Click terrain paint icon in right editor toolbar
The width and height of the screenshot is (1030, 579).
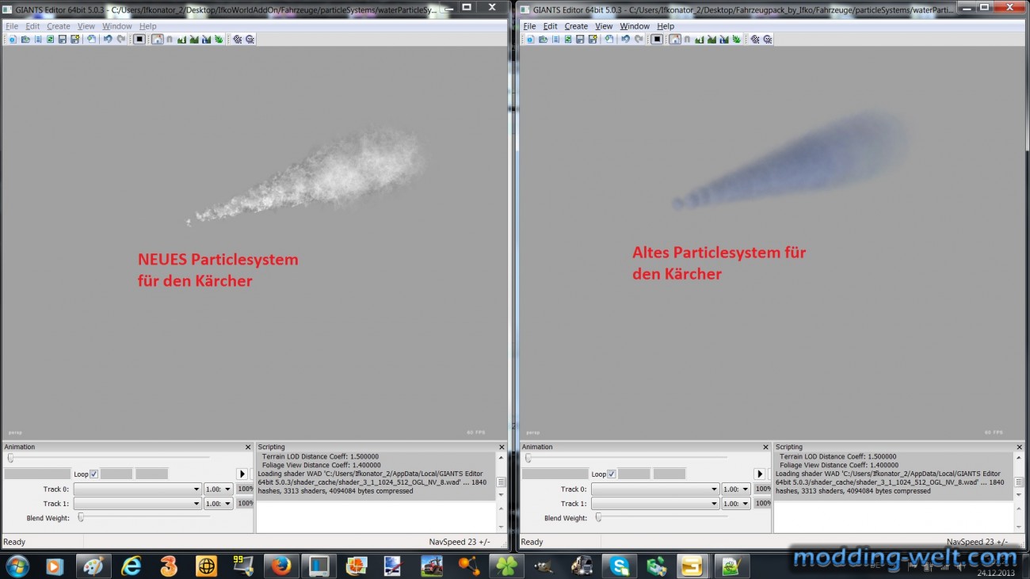[711, 39]
